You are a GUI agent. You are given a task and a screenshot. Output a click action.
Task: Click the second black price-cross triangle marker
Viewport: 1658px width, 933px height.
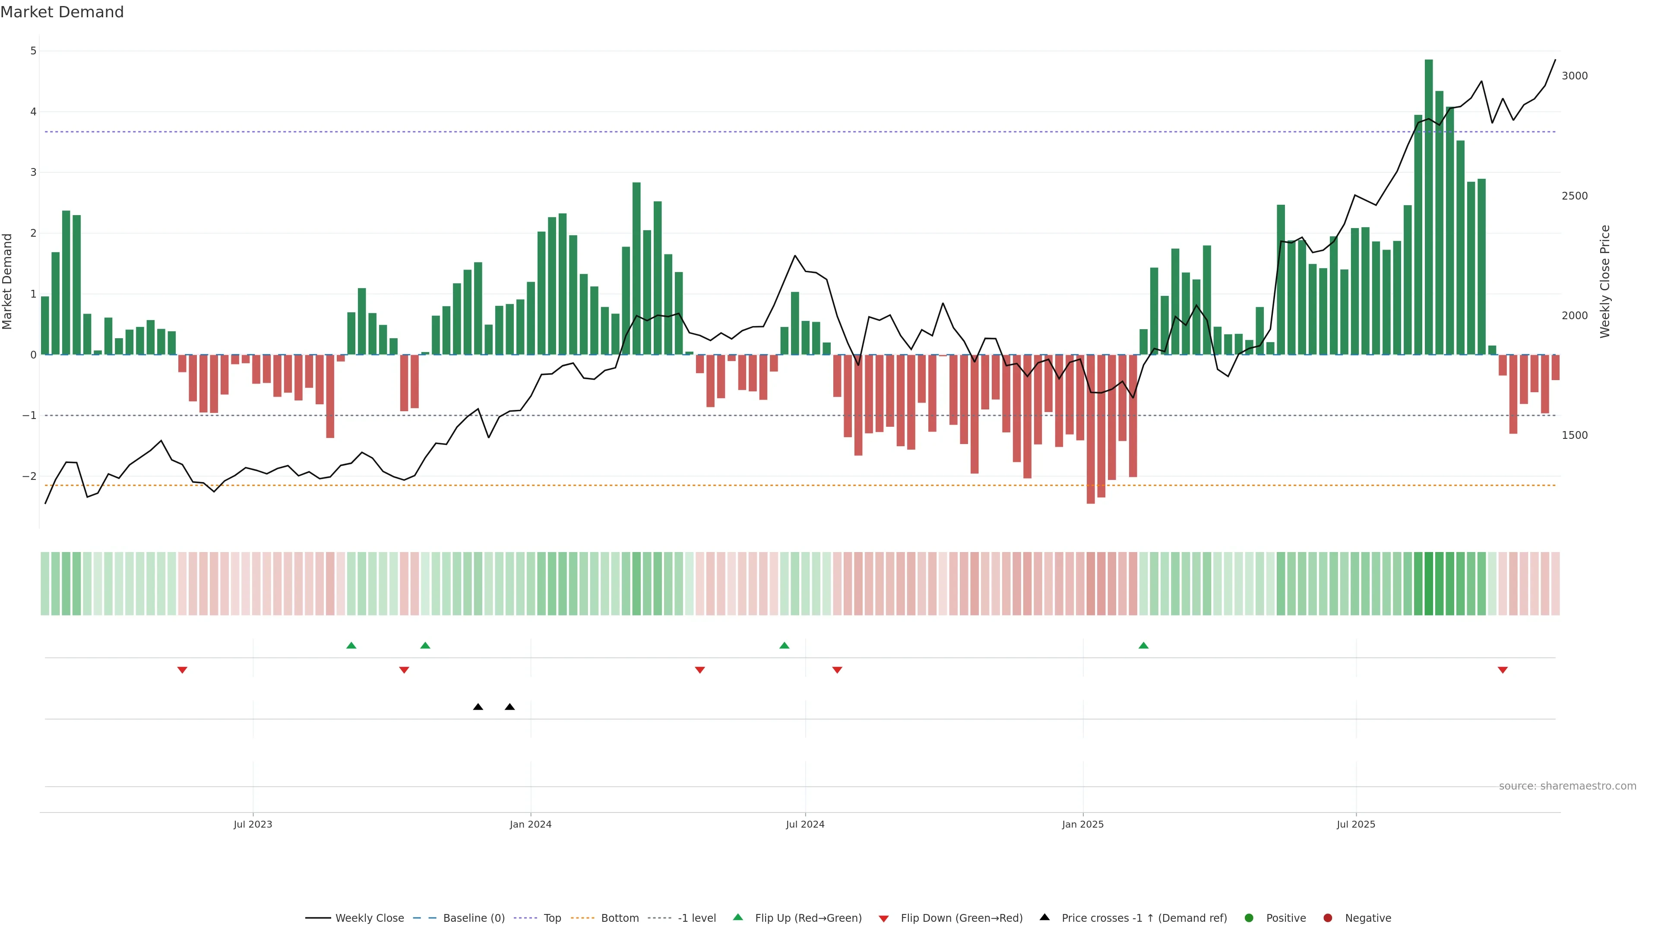point(510,707)
